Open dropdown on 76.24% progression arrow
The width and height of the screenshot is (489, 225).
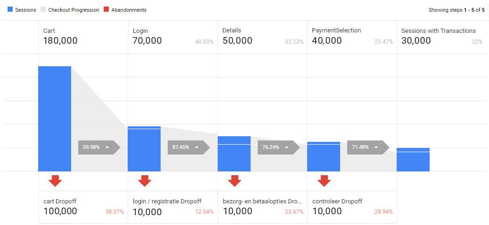click(x=286, y=147)
